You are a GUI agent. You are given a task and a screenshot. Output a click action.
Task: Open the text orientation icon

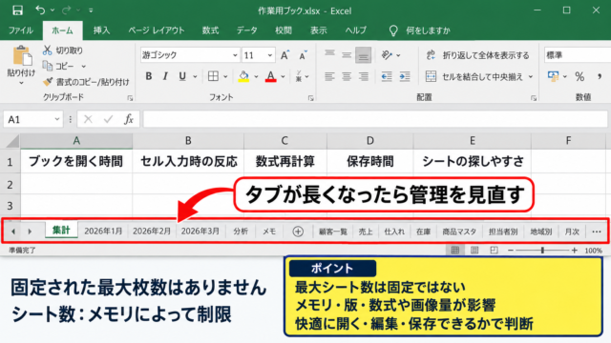pos(387,55)
